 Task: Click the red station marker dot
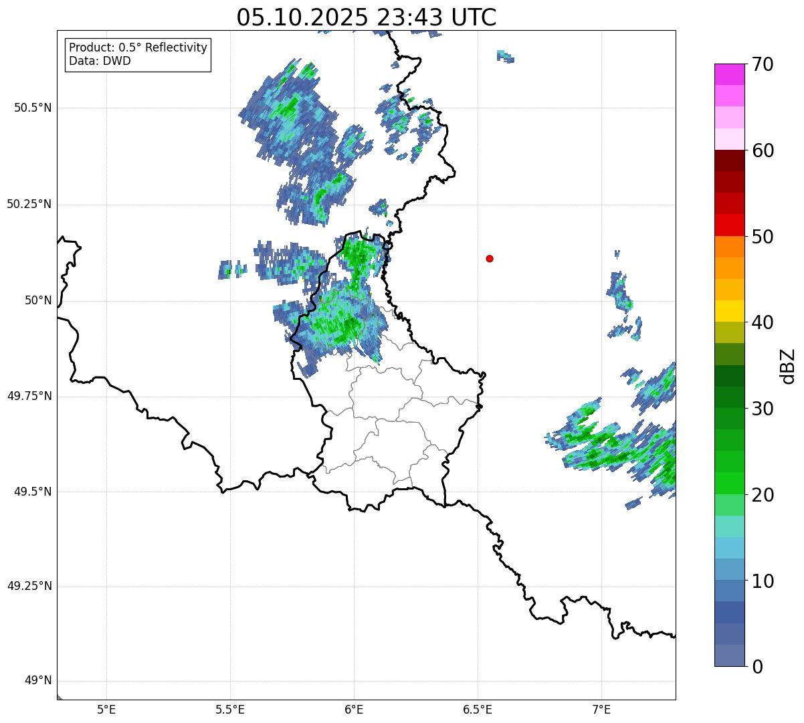click(490, 258)
